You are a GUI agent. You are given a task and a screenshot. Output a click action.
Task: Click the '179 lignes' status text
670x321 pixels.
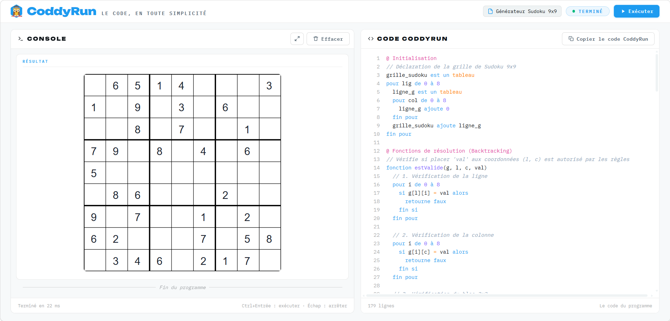pyautogui.click(x=381, y=306)
